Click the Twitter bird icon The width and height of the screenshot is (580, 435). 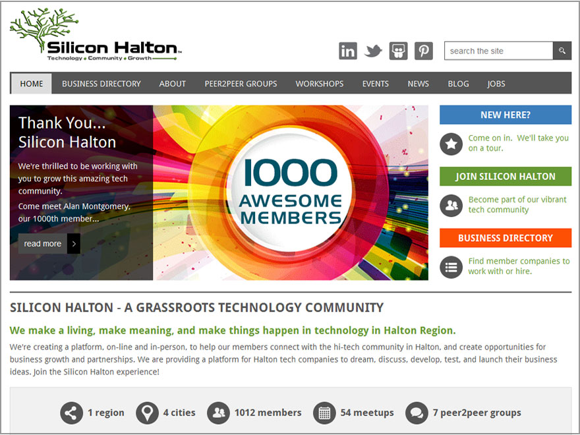tap(373, 51)
